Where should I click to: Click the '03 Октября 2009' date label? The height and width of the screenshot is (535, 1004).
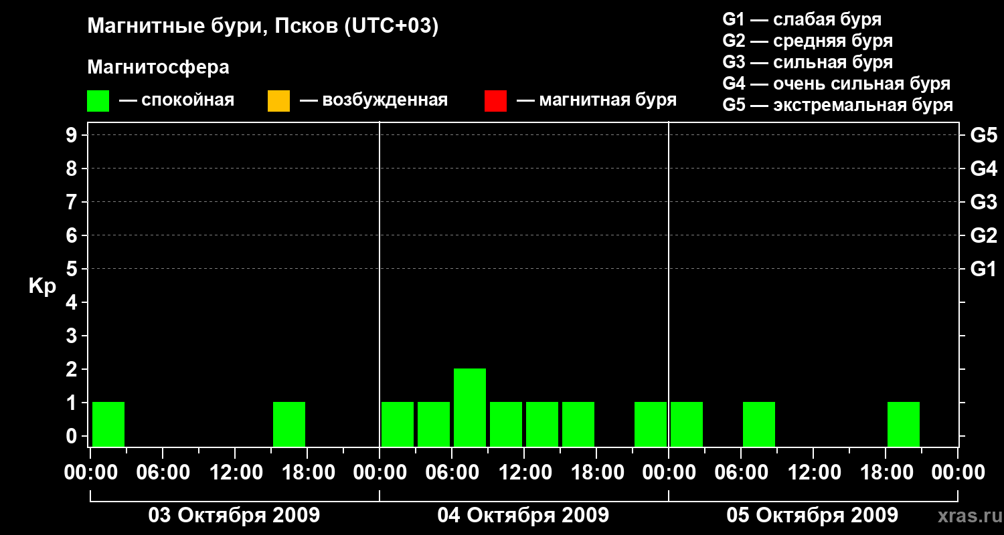pyautogui.click(x=234, y=516)
